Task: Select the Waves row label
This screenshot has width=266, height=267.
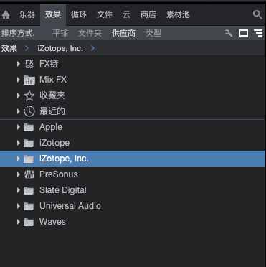Action: [x=52, y=222]
